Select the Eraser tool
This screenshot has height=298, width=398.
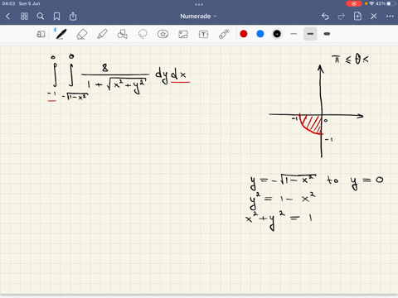click(82, 34)
